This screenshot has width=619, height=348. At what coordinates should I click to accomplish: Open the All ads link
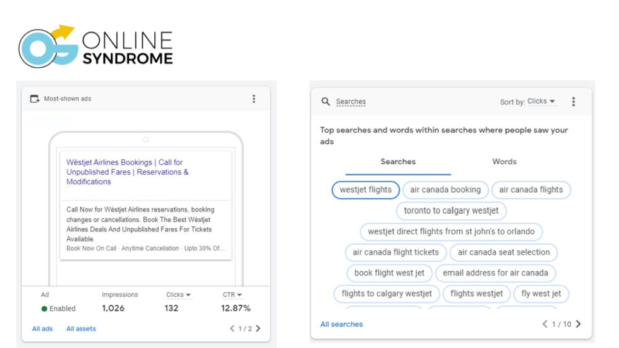click(x=42, y=329)
